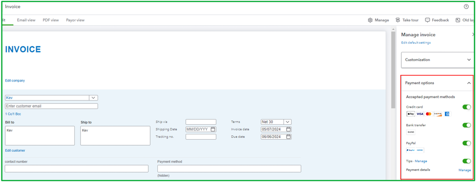The height and width of the screenshot is (182, 476).
Task: Switch to Email view tab
Action: pyautogui.click(x=26, y=20)
